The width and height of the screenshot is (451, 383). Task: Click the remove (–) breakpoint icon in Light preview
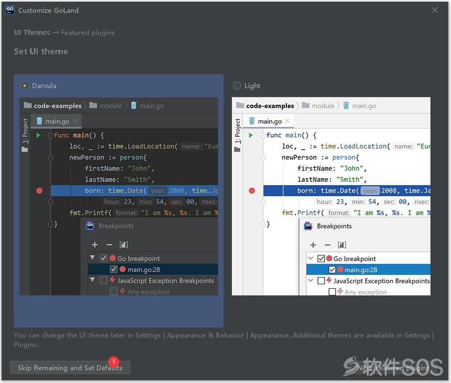point(327,245)
